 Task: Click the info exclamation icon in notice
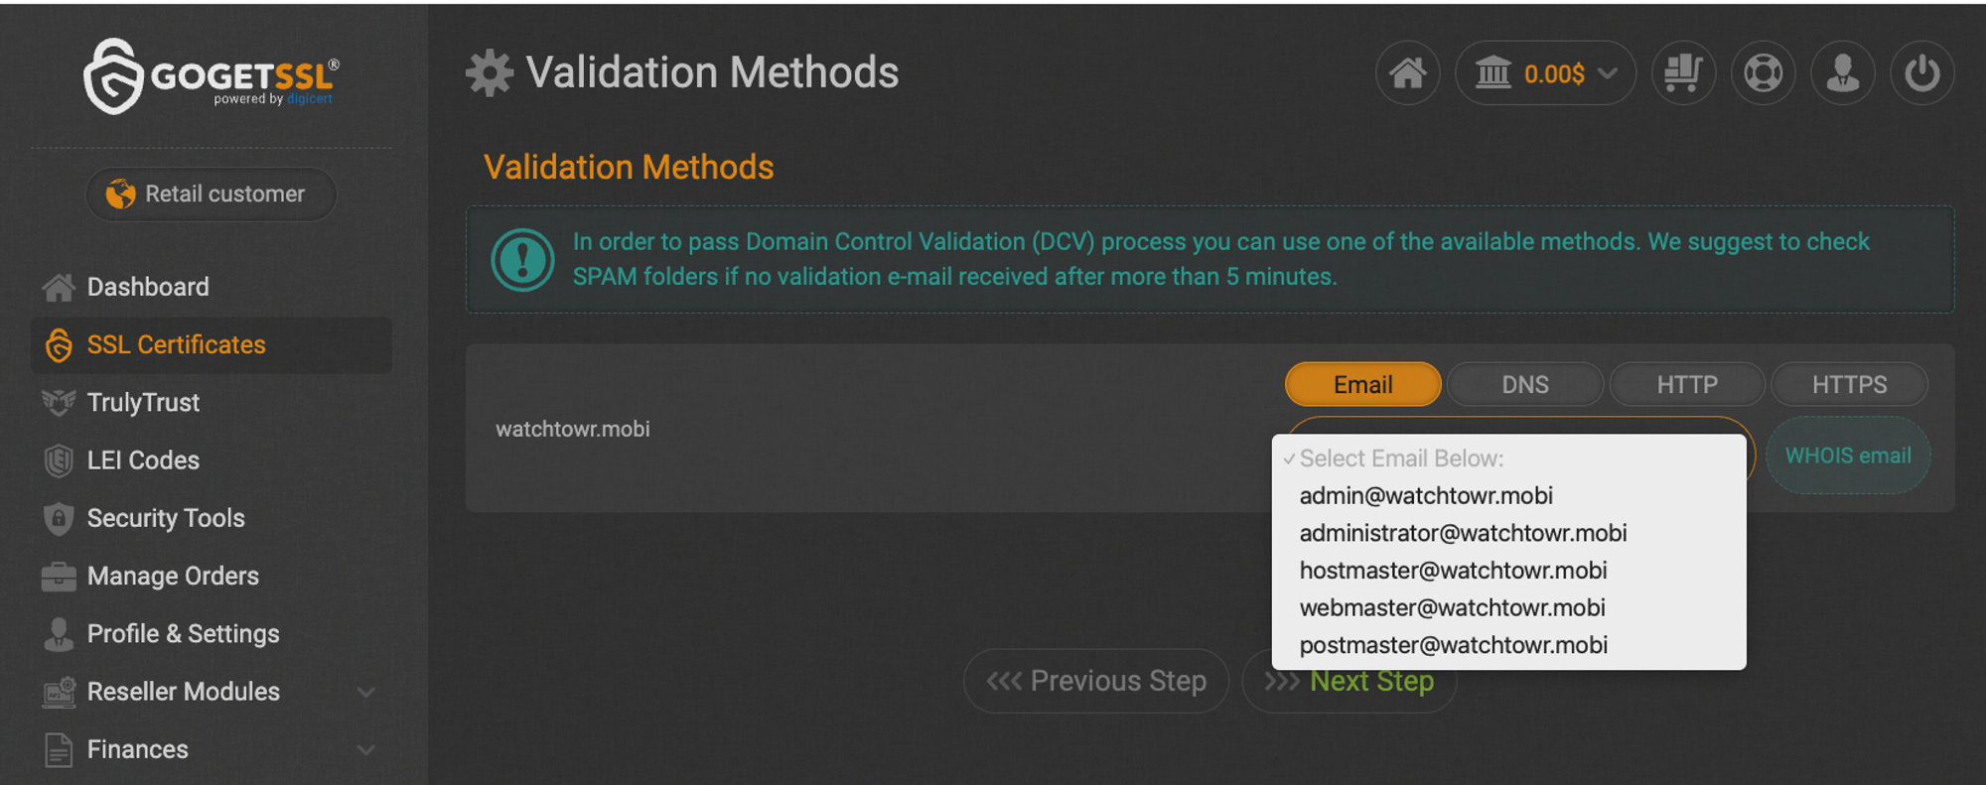point(522,260)
